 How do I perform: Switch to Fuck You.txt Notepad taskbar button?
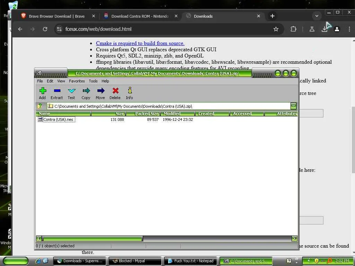(x=191, y=261)
